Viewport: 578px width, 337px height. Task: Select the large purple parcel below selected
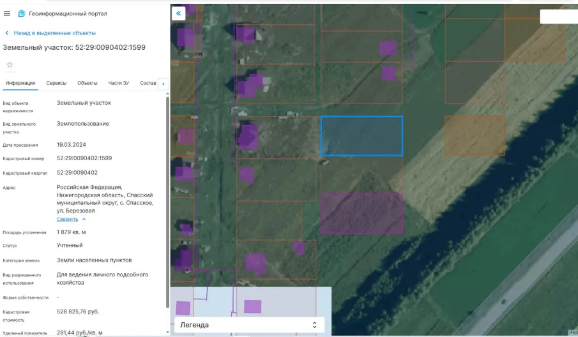pyautogui.click(x=361, y=214)
